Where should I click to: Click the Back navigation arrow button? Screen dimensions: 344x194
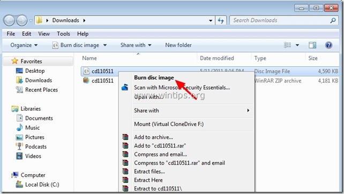[9, 20]
